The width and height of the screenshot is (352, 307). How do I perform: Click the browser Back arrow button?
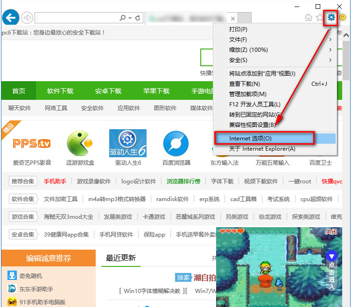pos(11,17)
